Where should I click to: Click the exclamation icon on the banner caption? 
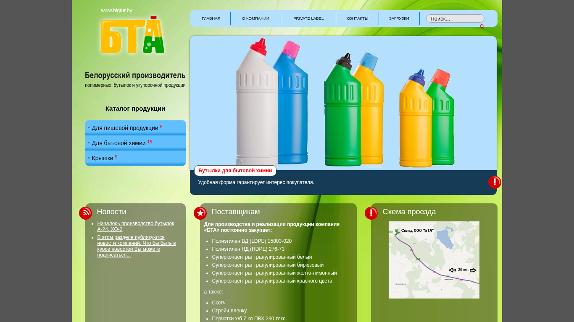[x=495, y=182]
